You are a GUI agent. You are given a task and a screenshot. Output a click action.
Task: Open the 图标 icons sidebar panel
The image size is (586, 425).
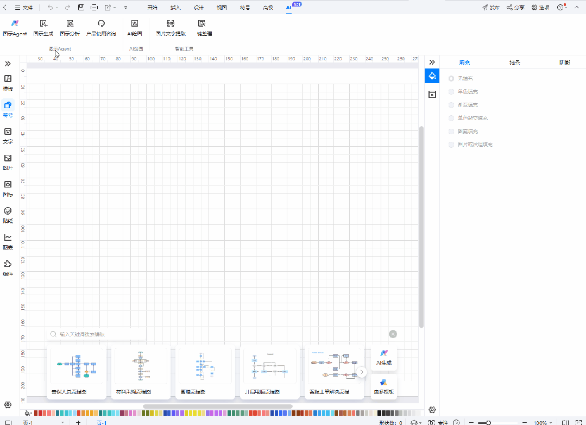(x=8, y=189)
